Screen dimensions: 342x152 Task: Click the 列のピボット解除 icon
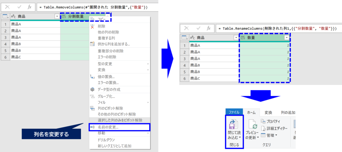pyautogui.click(x=93, y=108)
